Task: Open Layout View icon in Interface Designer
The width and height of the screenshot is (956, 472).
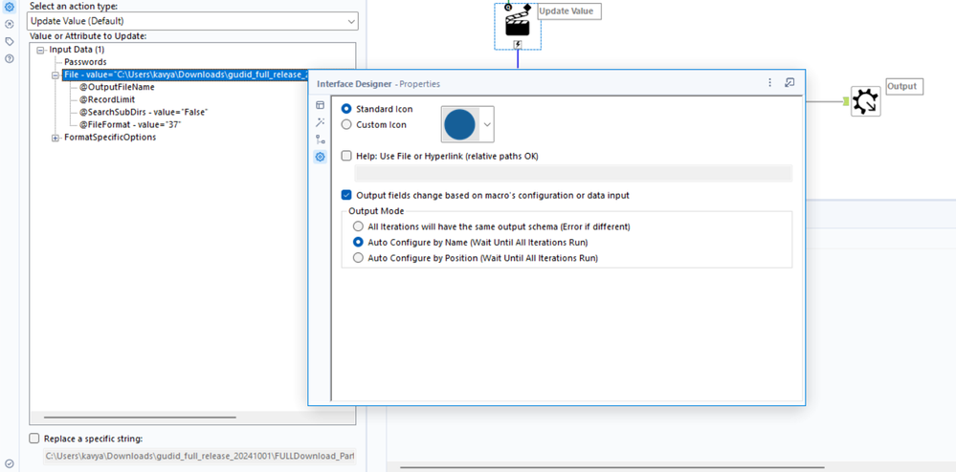Action: tap(320, 105)
